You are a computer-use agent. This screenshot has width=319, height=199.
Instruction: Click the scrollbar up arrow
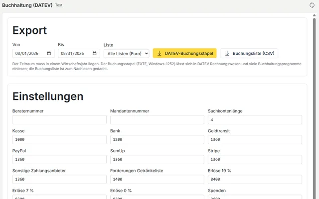point(314,15)
